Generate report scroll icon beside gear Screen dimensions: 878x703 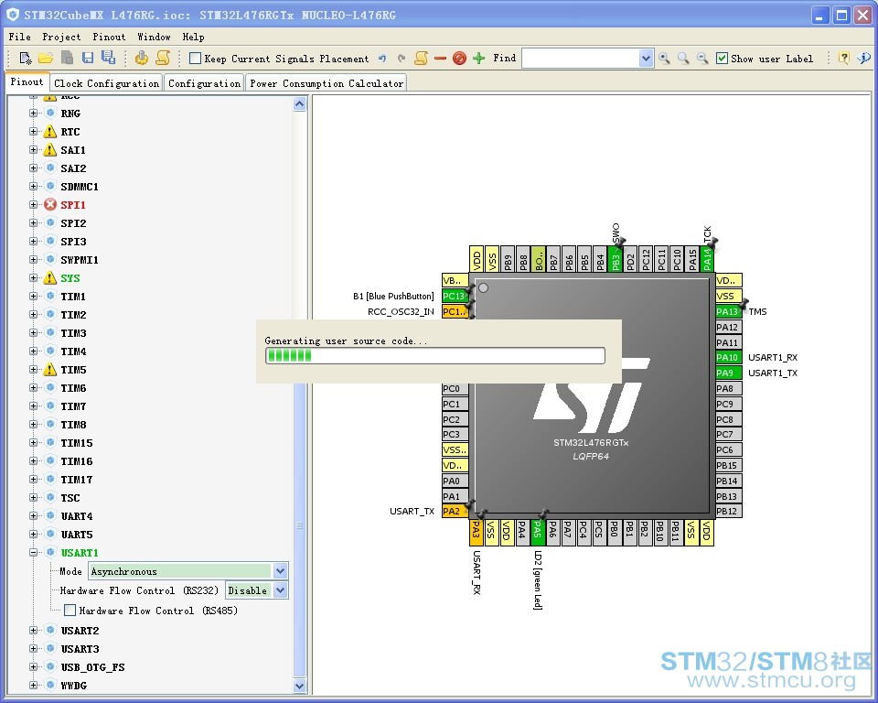tap(163, 58)
